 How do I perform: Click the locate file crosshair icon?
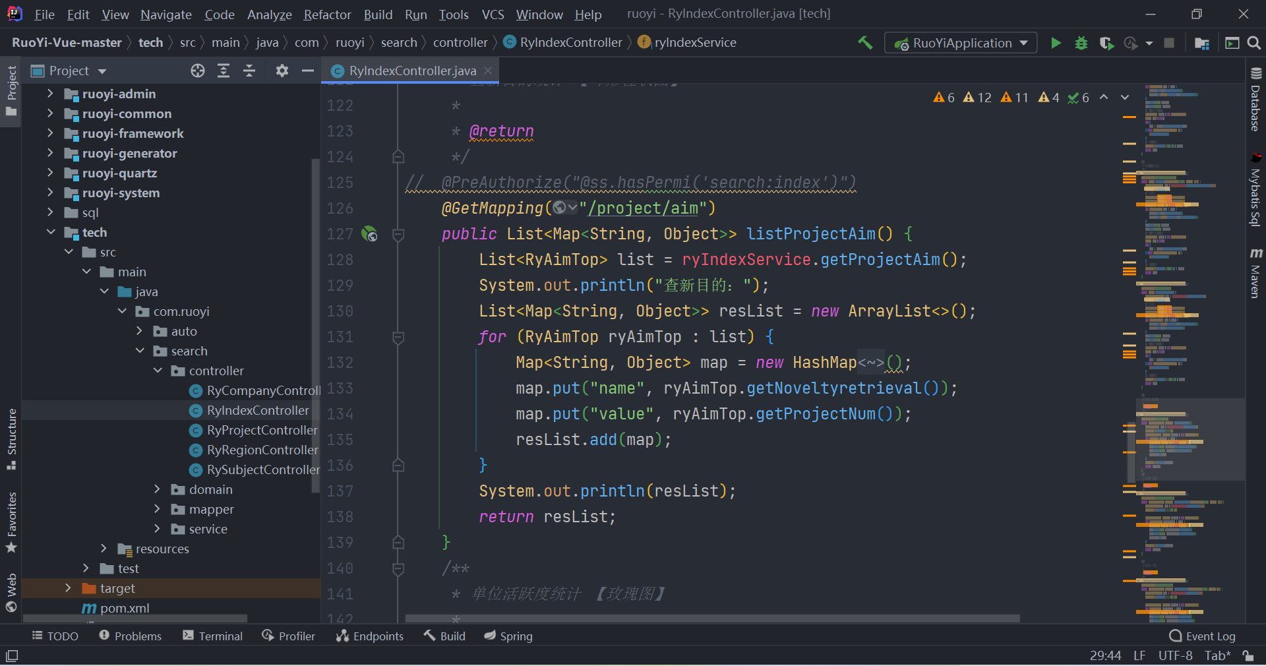click(x=198, y=71)
